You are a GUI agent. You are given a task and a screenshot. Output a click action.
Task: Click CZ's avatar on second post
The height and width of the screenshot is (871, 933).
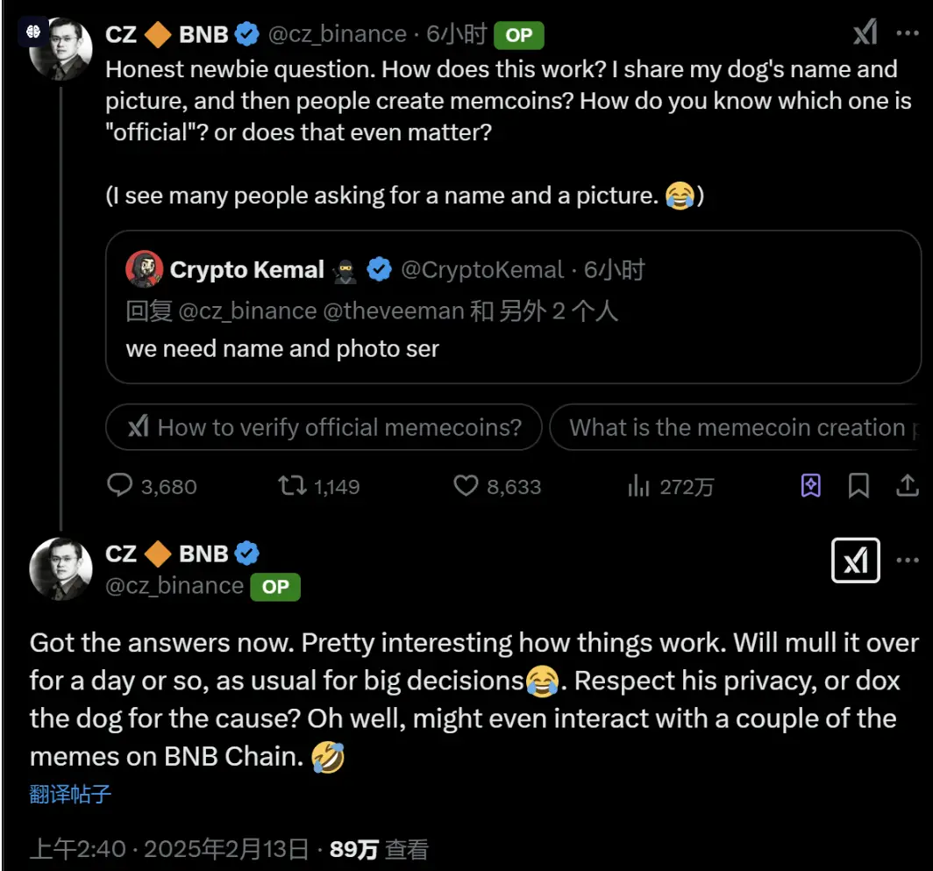[61, 568]
